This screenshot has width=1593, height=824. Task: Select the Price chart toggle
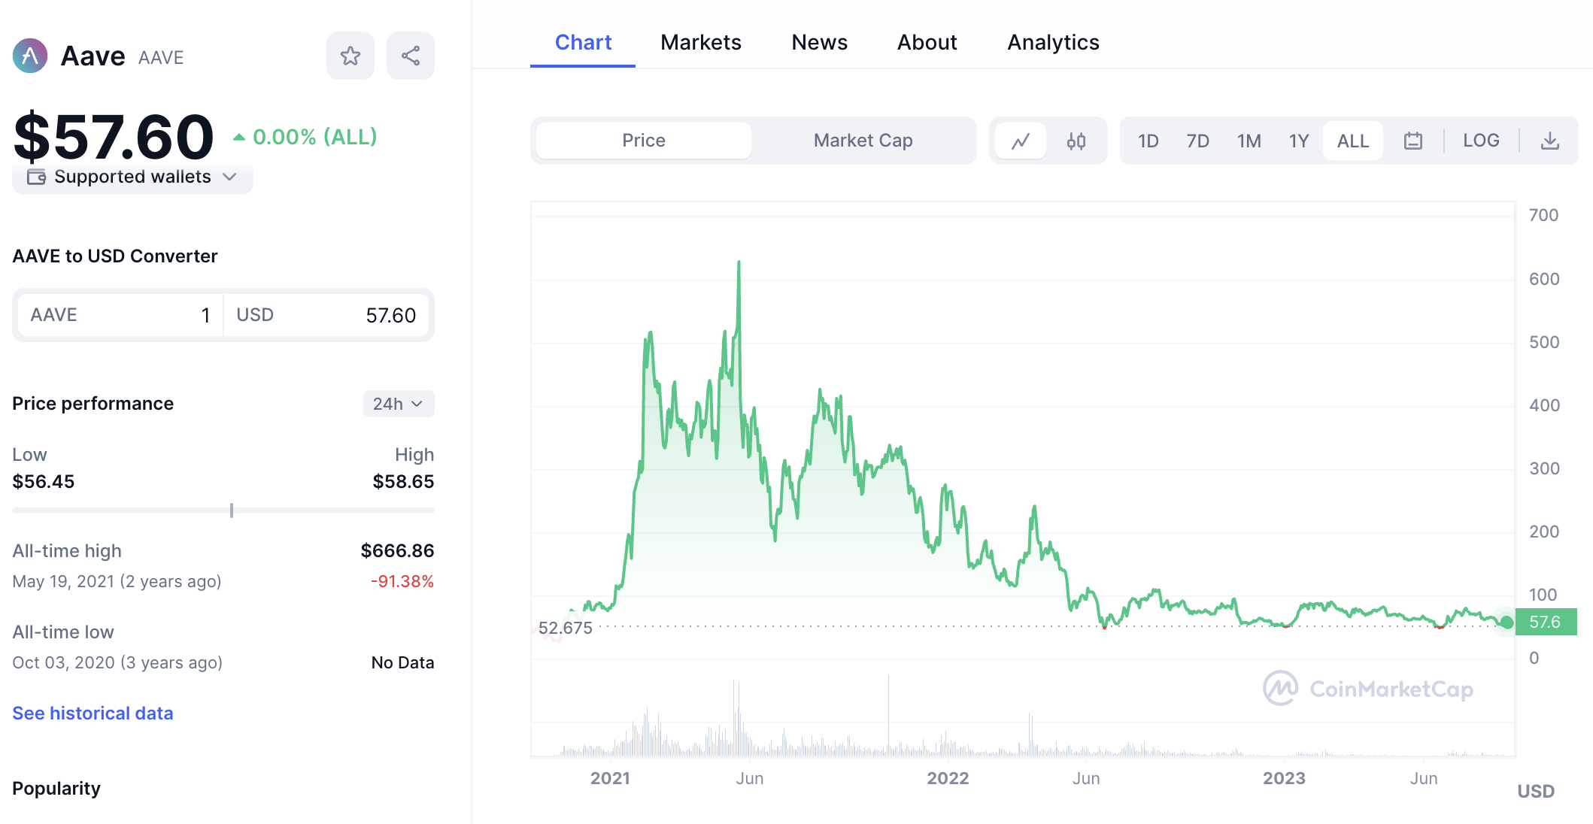click(644, 141)
